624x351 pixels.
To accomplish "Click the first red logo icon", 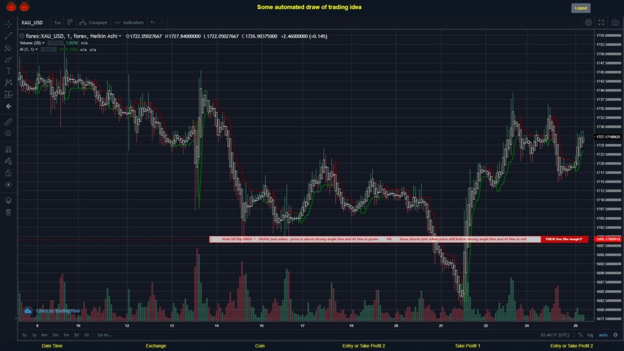I will (x=11, y=7).
